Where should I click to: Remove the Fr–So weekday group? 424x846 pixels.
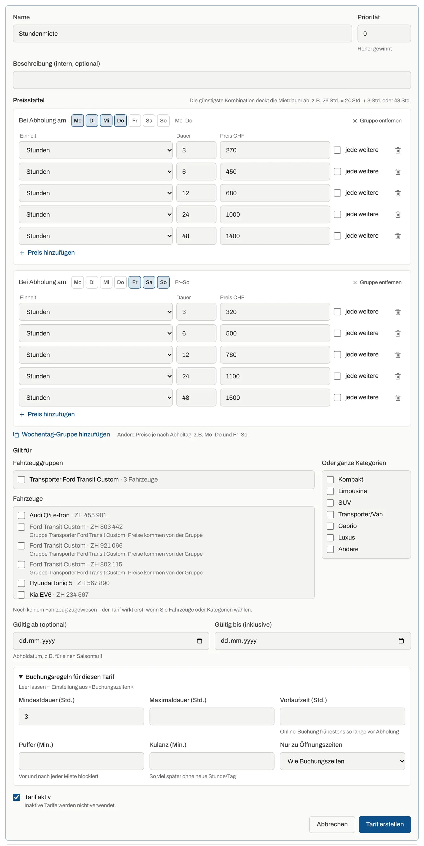[377, 282]
